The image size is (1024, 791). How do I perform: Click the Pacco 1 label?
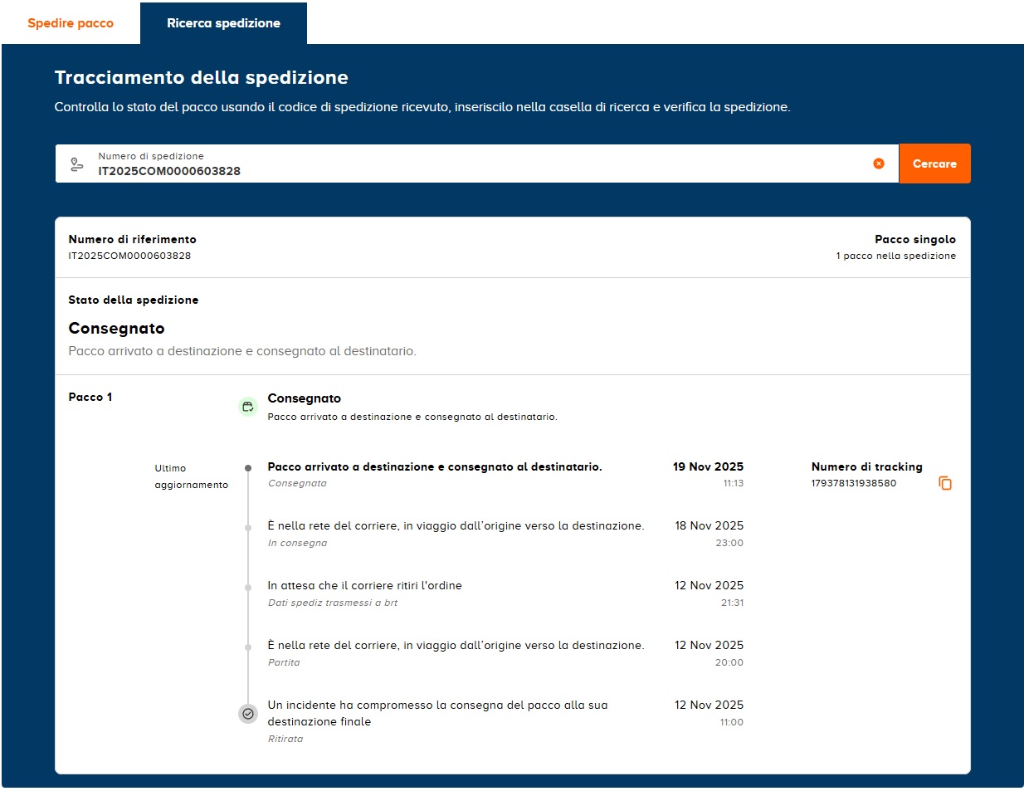pos(90,397)
